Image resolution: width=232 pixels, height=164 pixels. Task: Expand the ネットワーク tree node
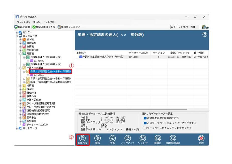click(17, 128)
